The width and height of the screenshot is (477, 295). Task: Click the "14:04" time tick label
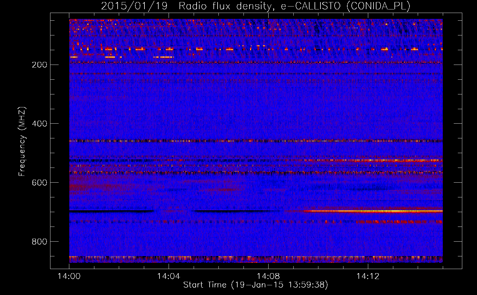pos(169,276)
